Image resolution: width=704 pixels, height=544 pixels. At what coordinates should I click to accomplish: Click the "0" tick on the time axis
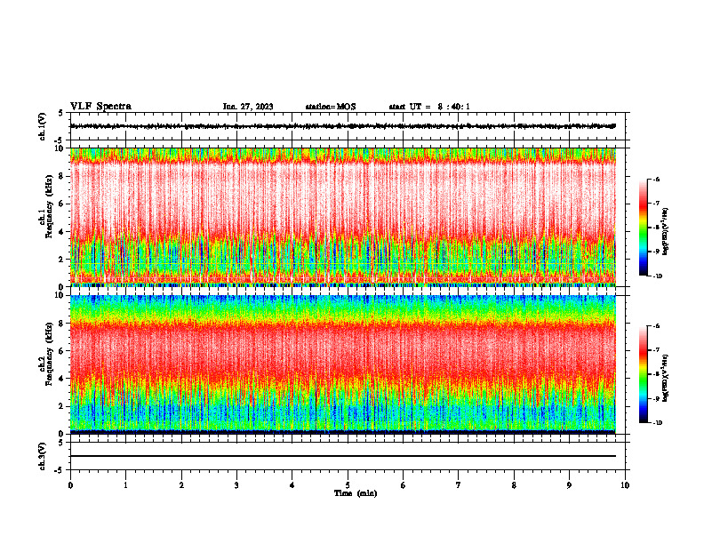70,485
